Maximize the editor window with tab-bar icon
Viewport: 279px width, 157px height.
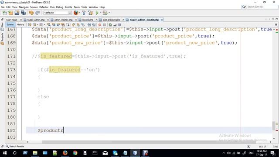(277, 19)
